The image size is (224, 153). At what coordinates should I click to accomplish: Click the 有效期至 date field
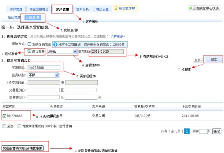pos(107,51)
